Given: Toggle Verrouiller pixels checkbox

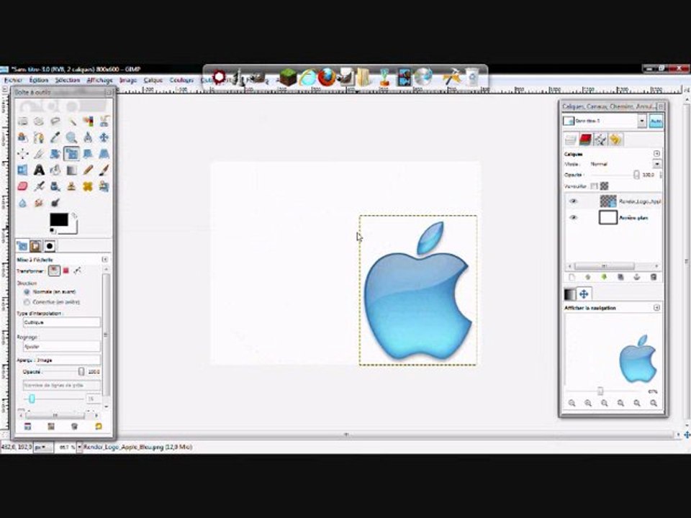Looking at the screenshot, I should (x=594, y=186).
